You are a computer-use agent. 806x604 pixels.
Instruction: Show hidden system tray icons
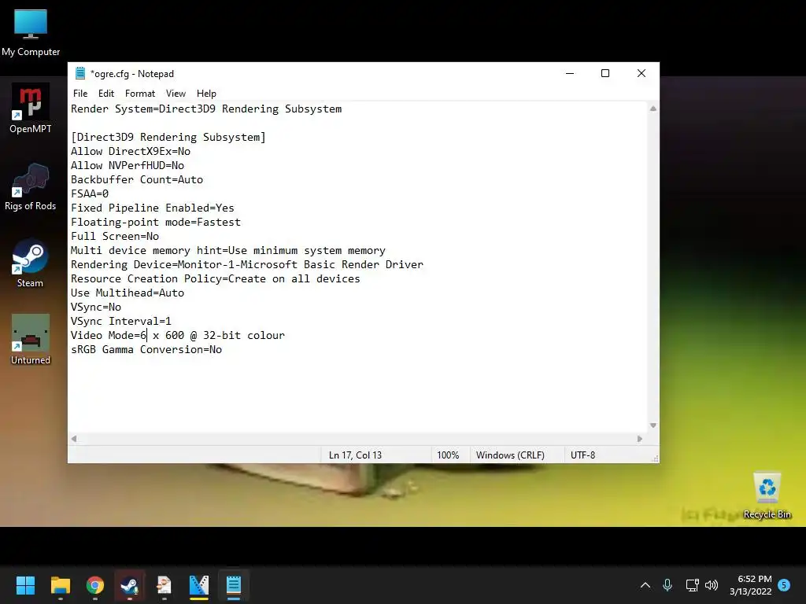645,585
